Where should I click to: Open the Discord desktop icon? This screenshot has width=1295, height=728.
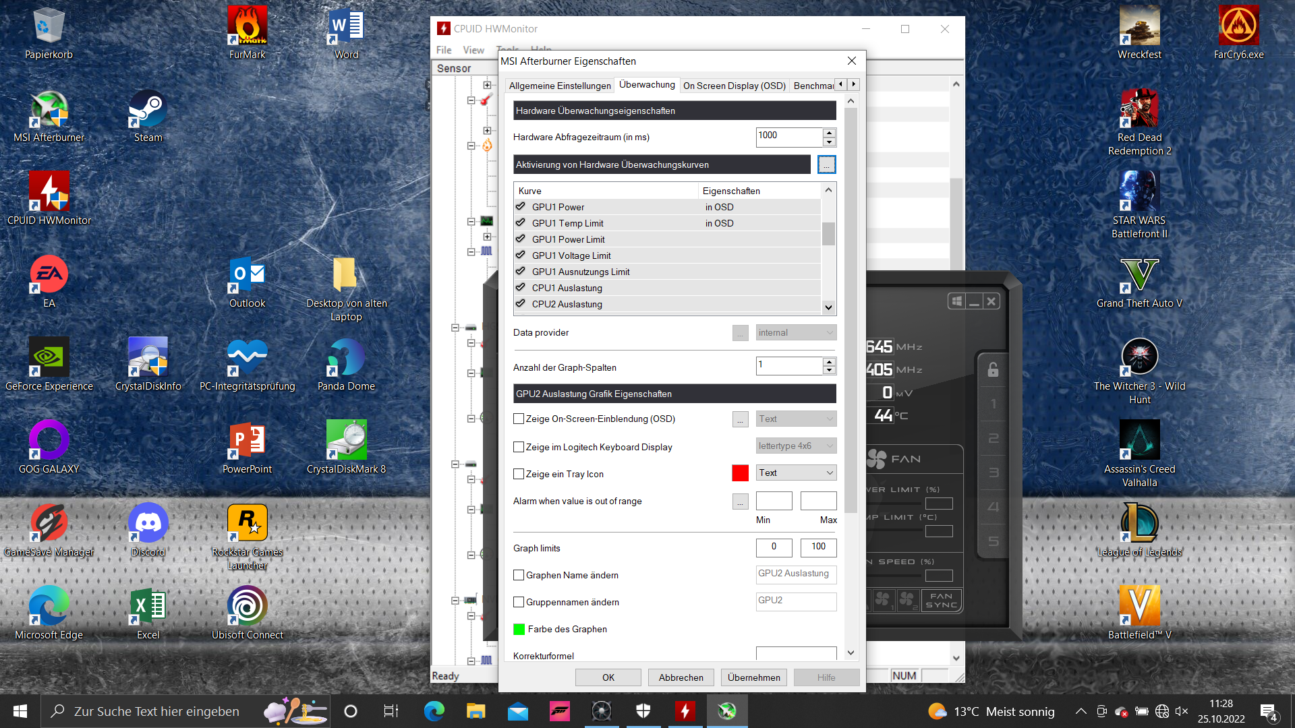coord(148,530)
